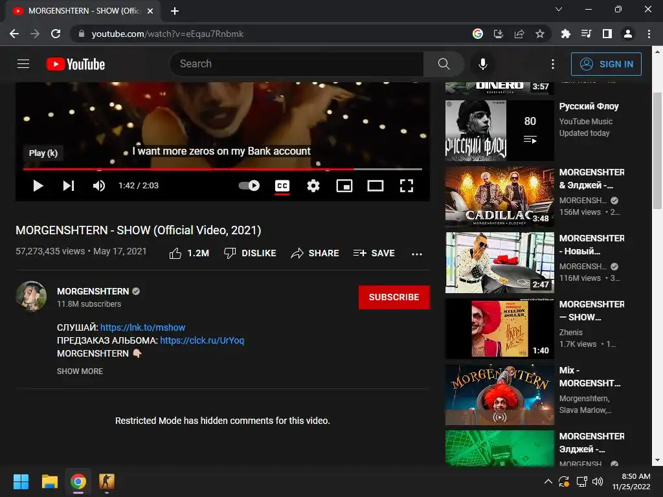Open the 'Русский Флоу' playlist title
663x497 pixels.
click(589, 106)
